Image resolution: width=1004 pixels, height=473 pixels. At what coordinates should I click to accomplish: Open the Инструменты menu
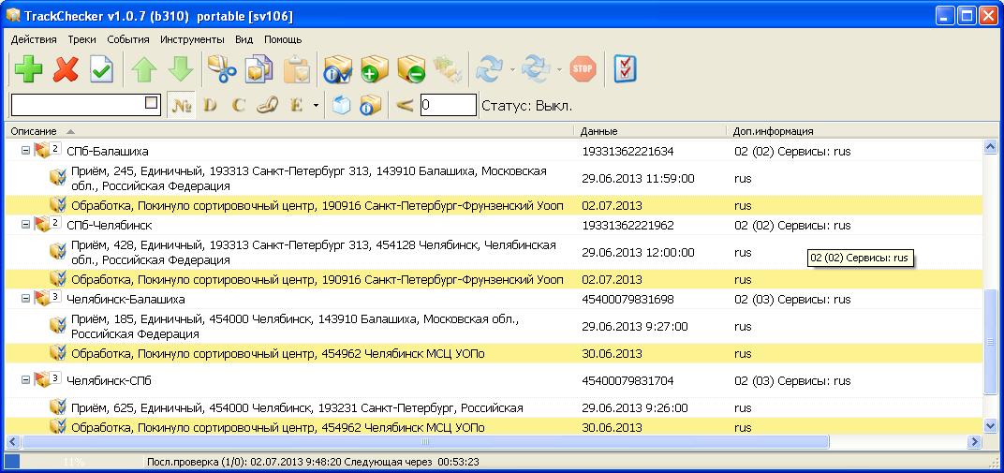(192, 39)
